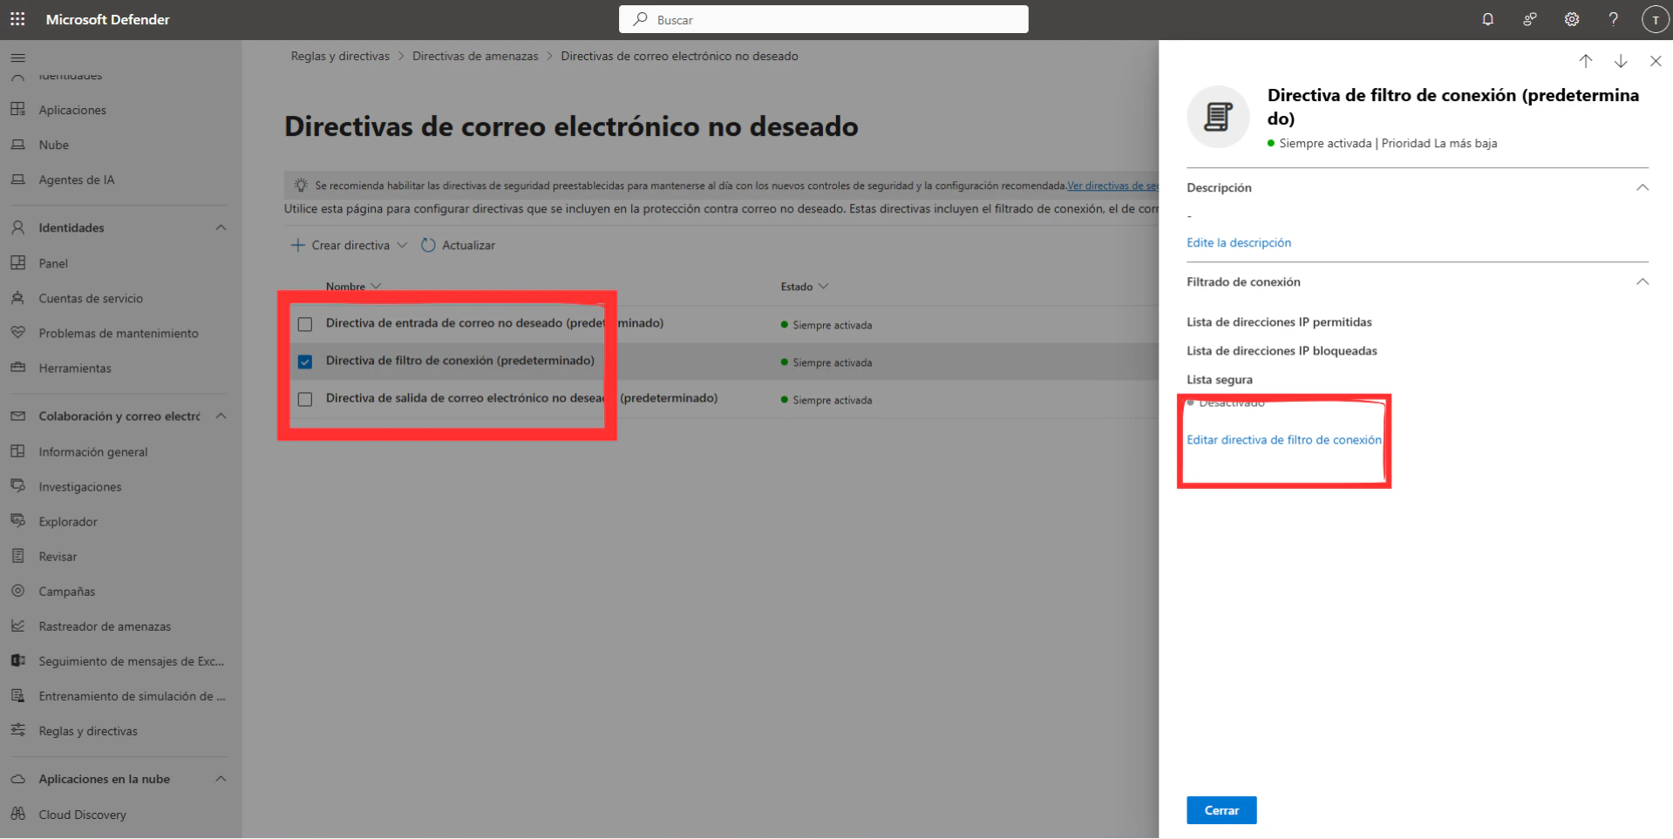1673x839 pixels.
Task: Uncheck the Directiva de filtro de conexión checkbox
Action: [305, 362]
